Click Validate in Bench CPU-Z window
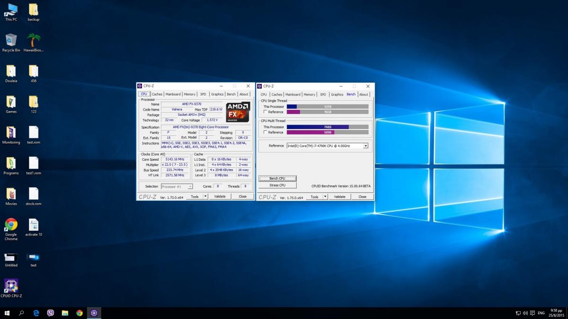Screen dimensions: 568x319 [339, 197]
